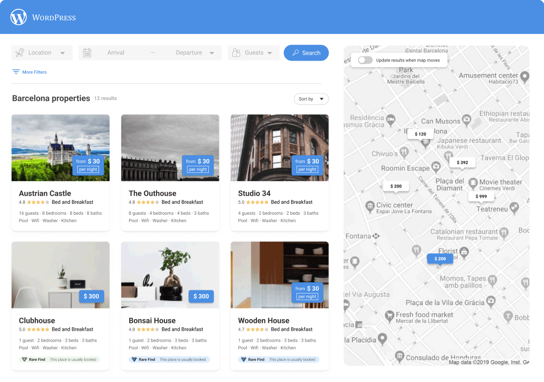Open the Departure dropdown arrow

click(212, 53)
